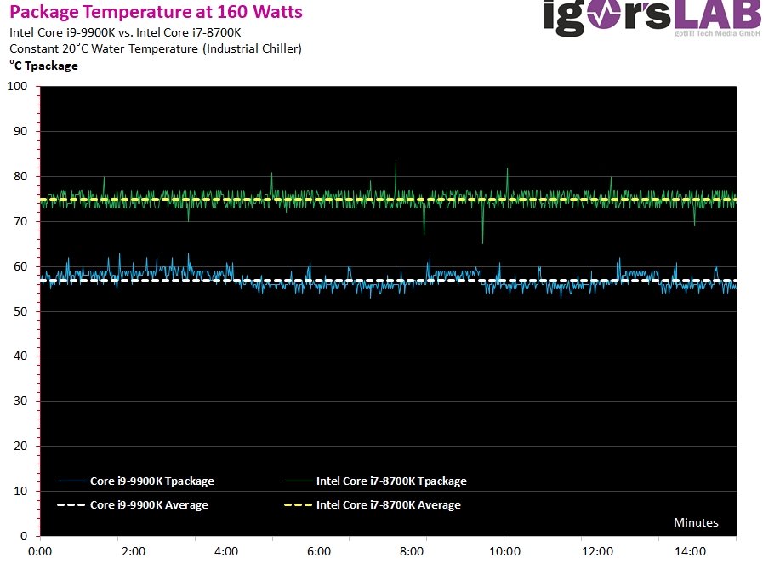Click the yellow dashed swatch in legend
This screenshot has width=780, height=581.
click(x=299, y=505)
